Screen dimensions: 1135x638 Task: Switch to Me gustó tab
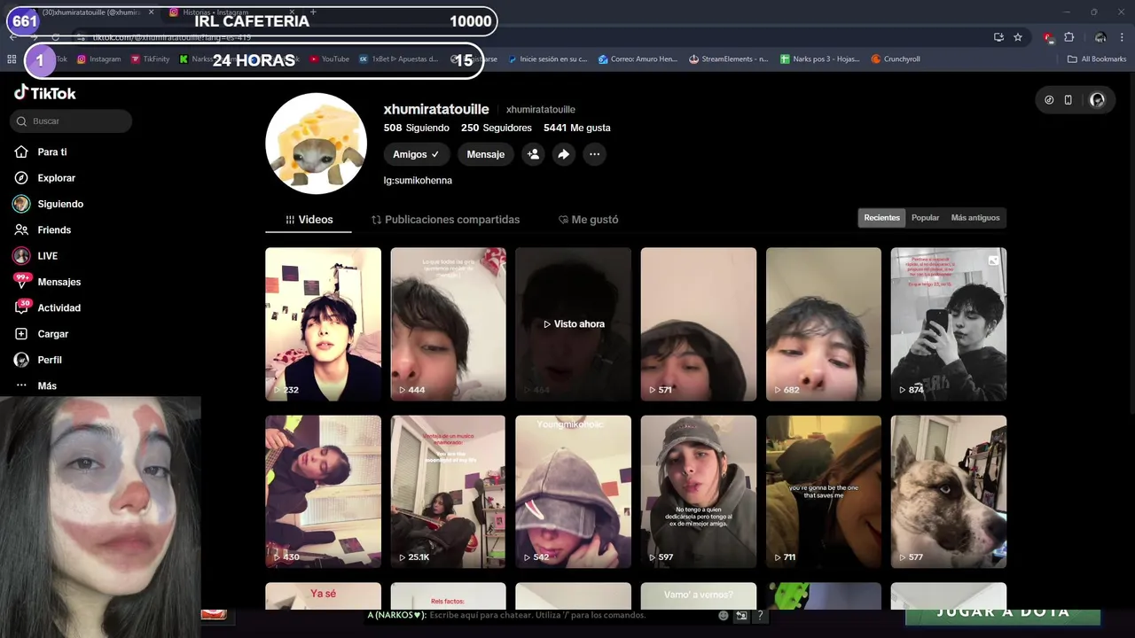click(588, 220)
